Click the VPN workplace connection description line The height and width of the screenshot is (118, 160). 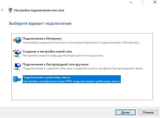coord(72,81)
